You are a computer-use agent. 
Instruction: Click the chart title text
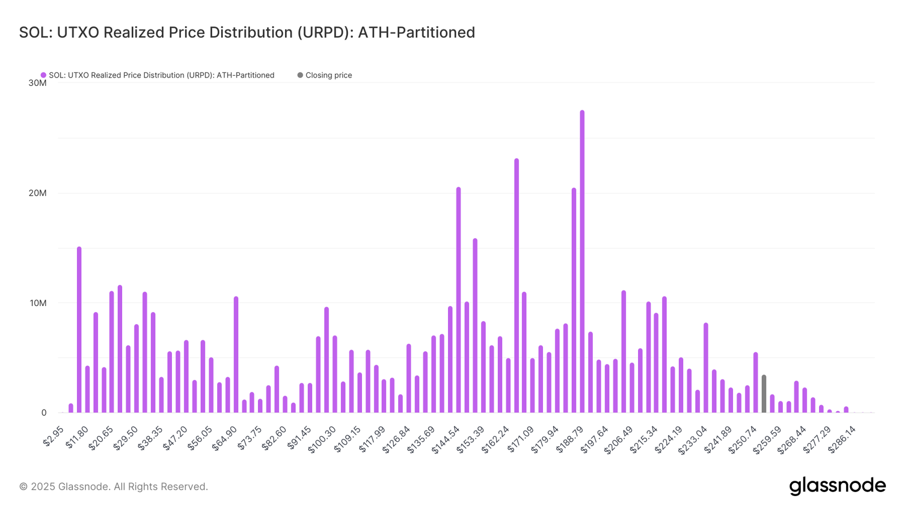point(247,33)
